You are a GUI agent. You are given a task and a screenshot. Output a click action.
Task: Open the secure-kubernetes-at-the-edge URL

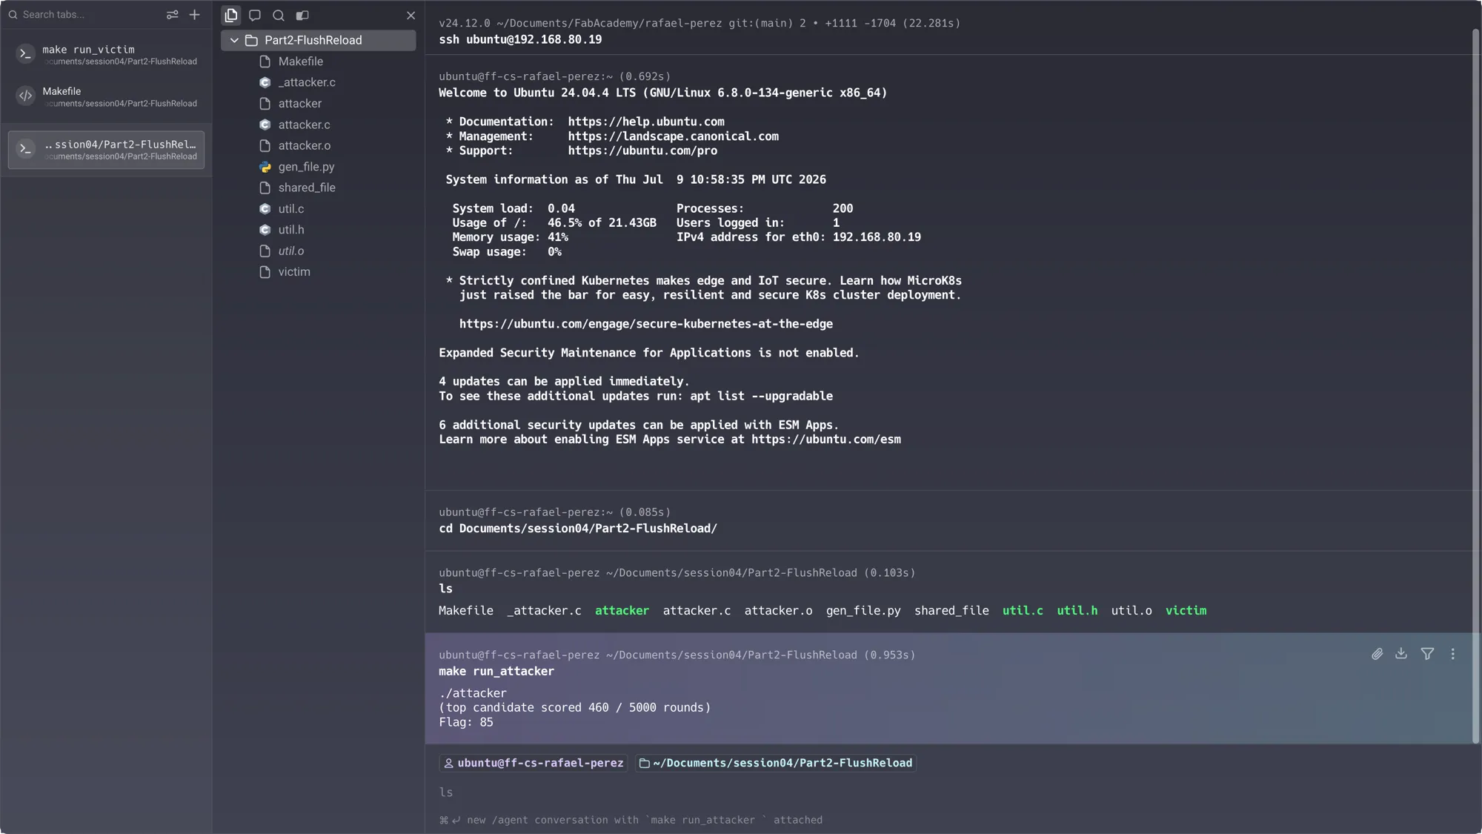(x=645, y=324)
